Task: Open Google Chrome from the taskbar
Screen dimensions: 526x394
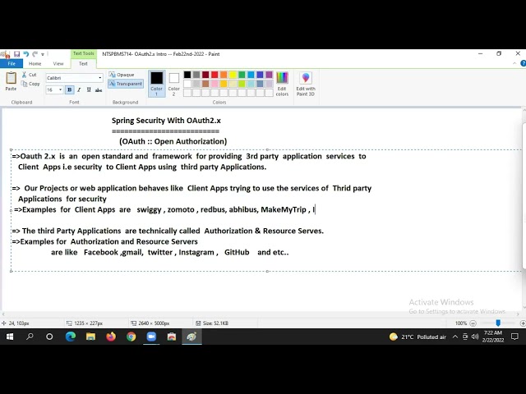Action: pyautogui.click(x=131, y=337)
